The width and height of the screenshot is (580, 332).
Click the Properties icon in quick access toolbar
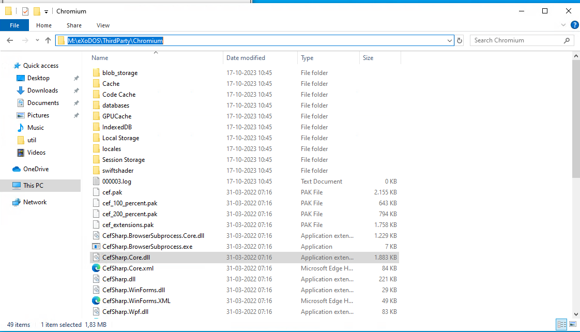click(25, 11)
